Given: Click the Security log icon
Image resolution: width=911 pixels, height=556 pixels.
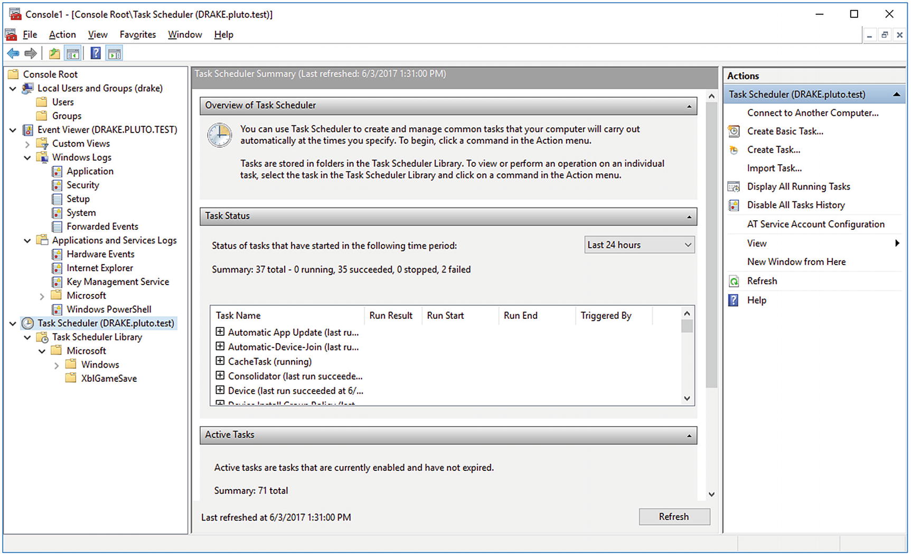Looking at the screenshot, I should pos(57,185).
